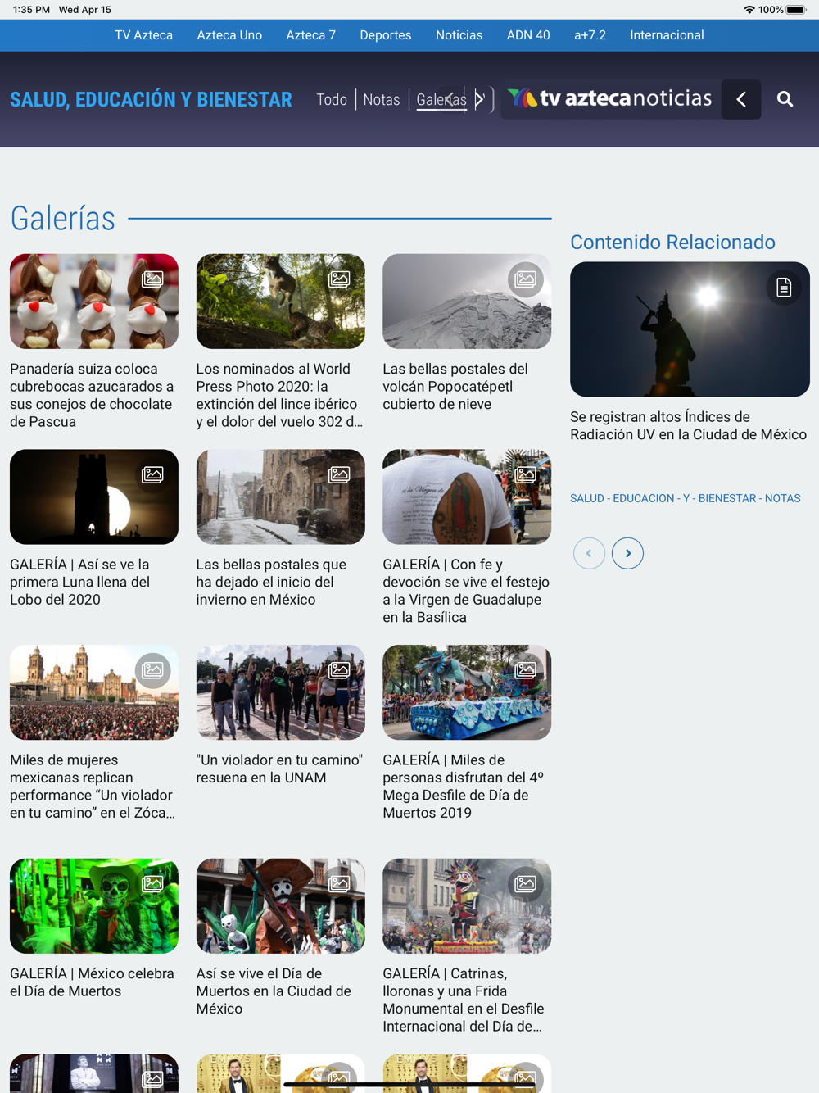Open Salud, Educación y Bienestar heading link
The image size is (819, 1093).
(151, 100)
